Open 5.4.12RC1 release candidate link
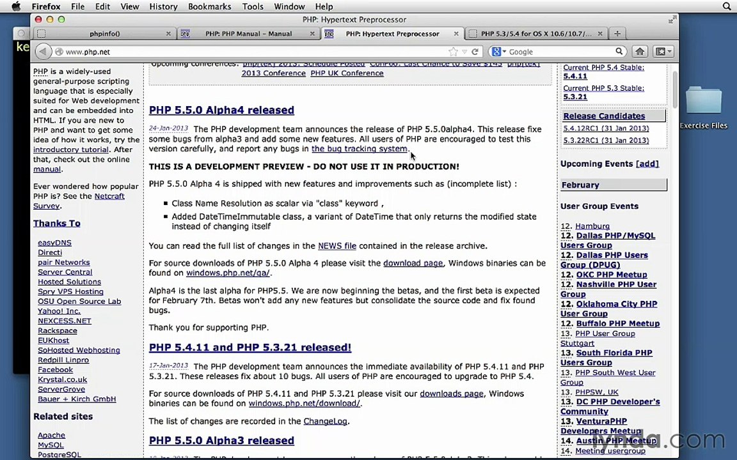The width and height of the screenshot is (737, 460). click(x=606, y=128)
